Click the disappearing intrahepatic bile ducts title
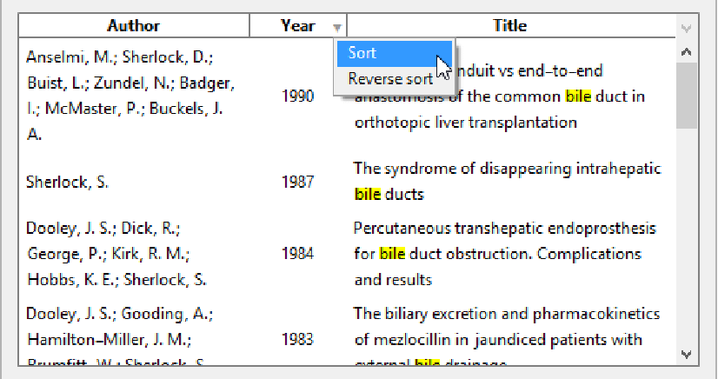This screenshot has width=718, height=379. [x=507, y=181]
